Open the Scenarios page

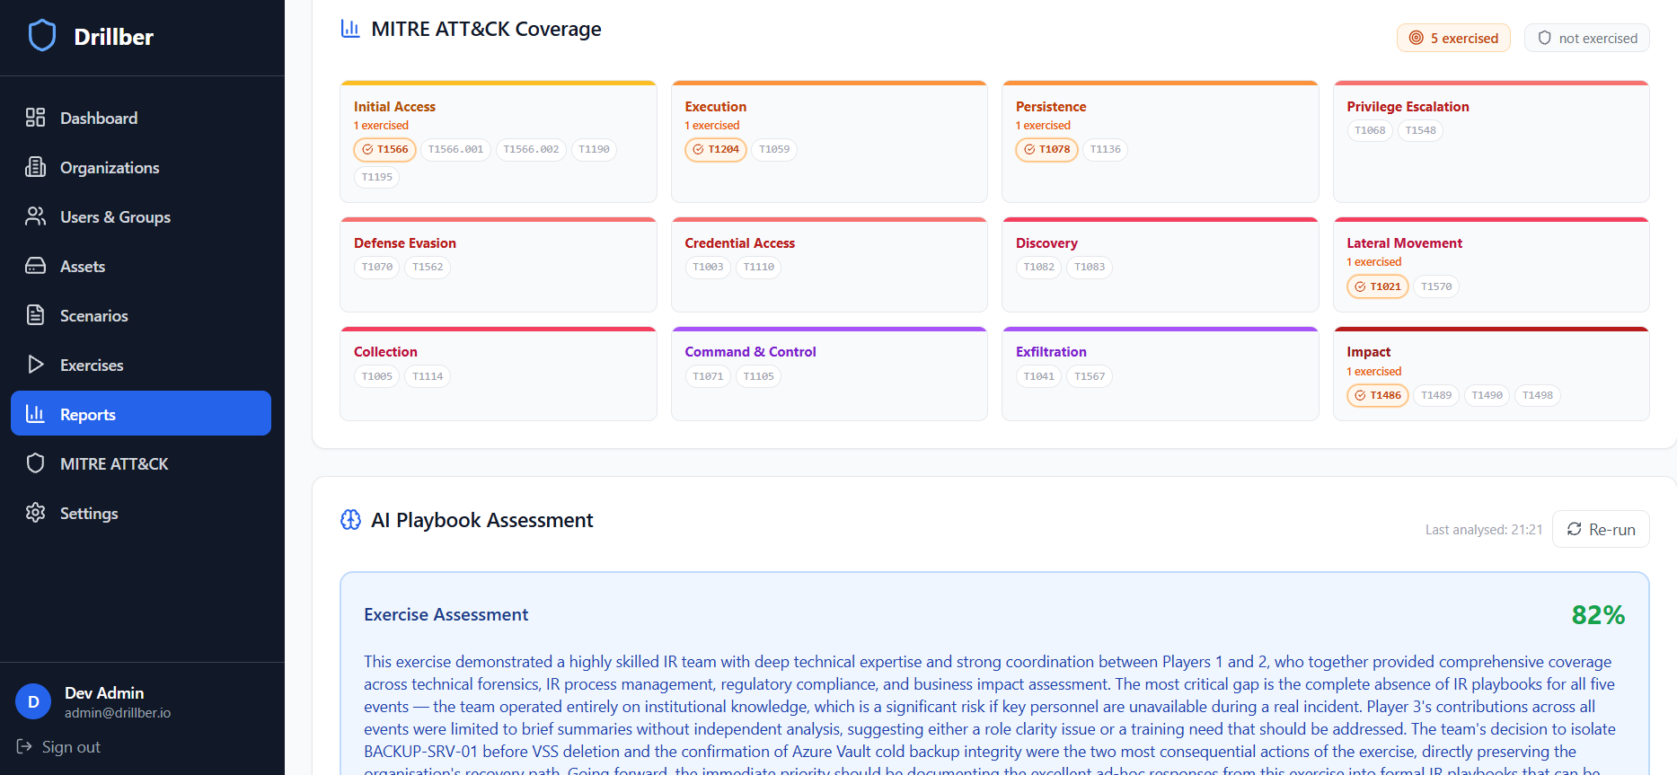tap(93, 316)
